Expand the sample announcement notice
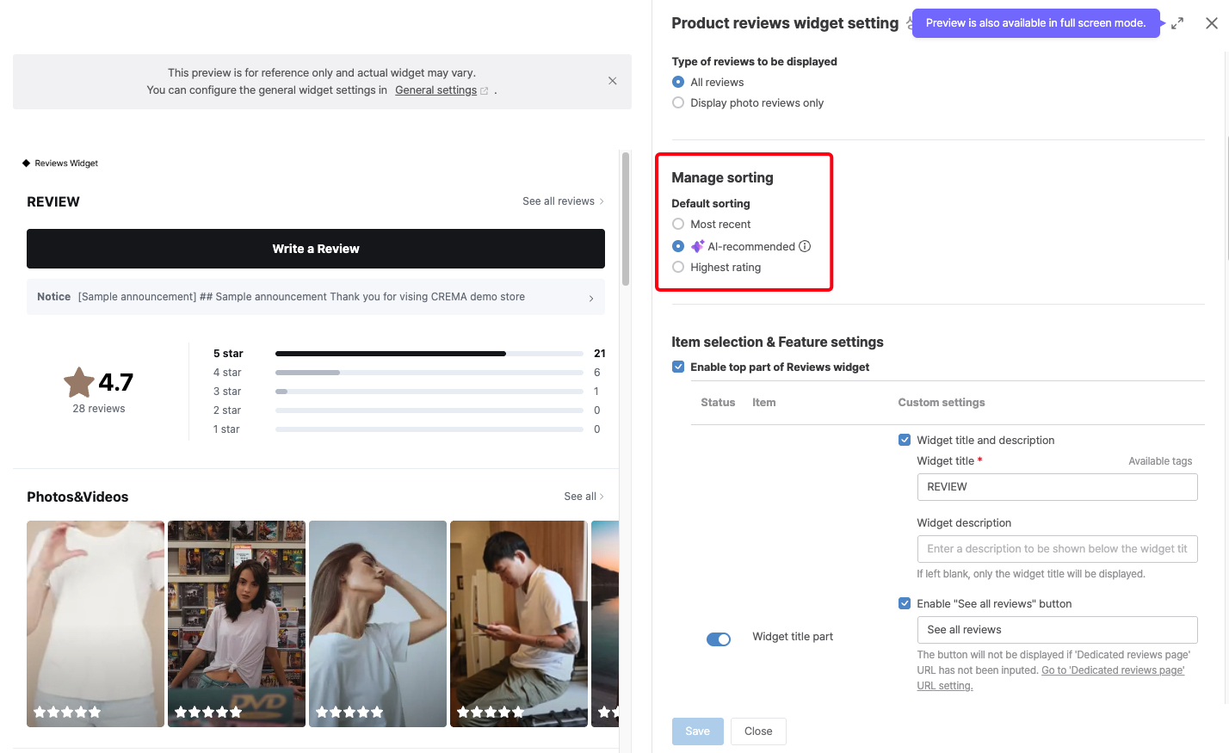The height and width of the screenshot is (753, 1229). (590, 297)
